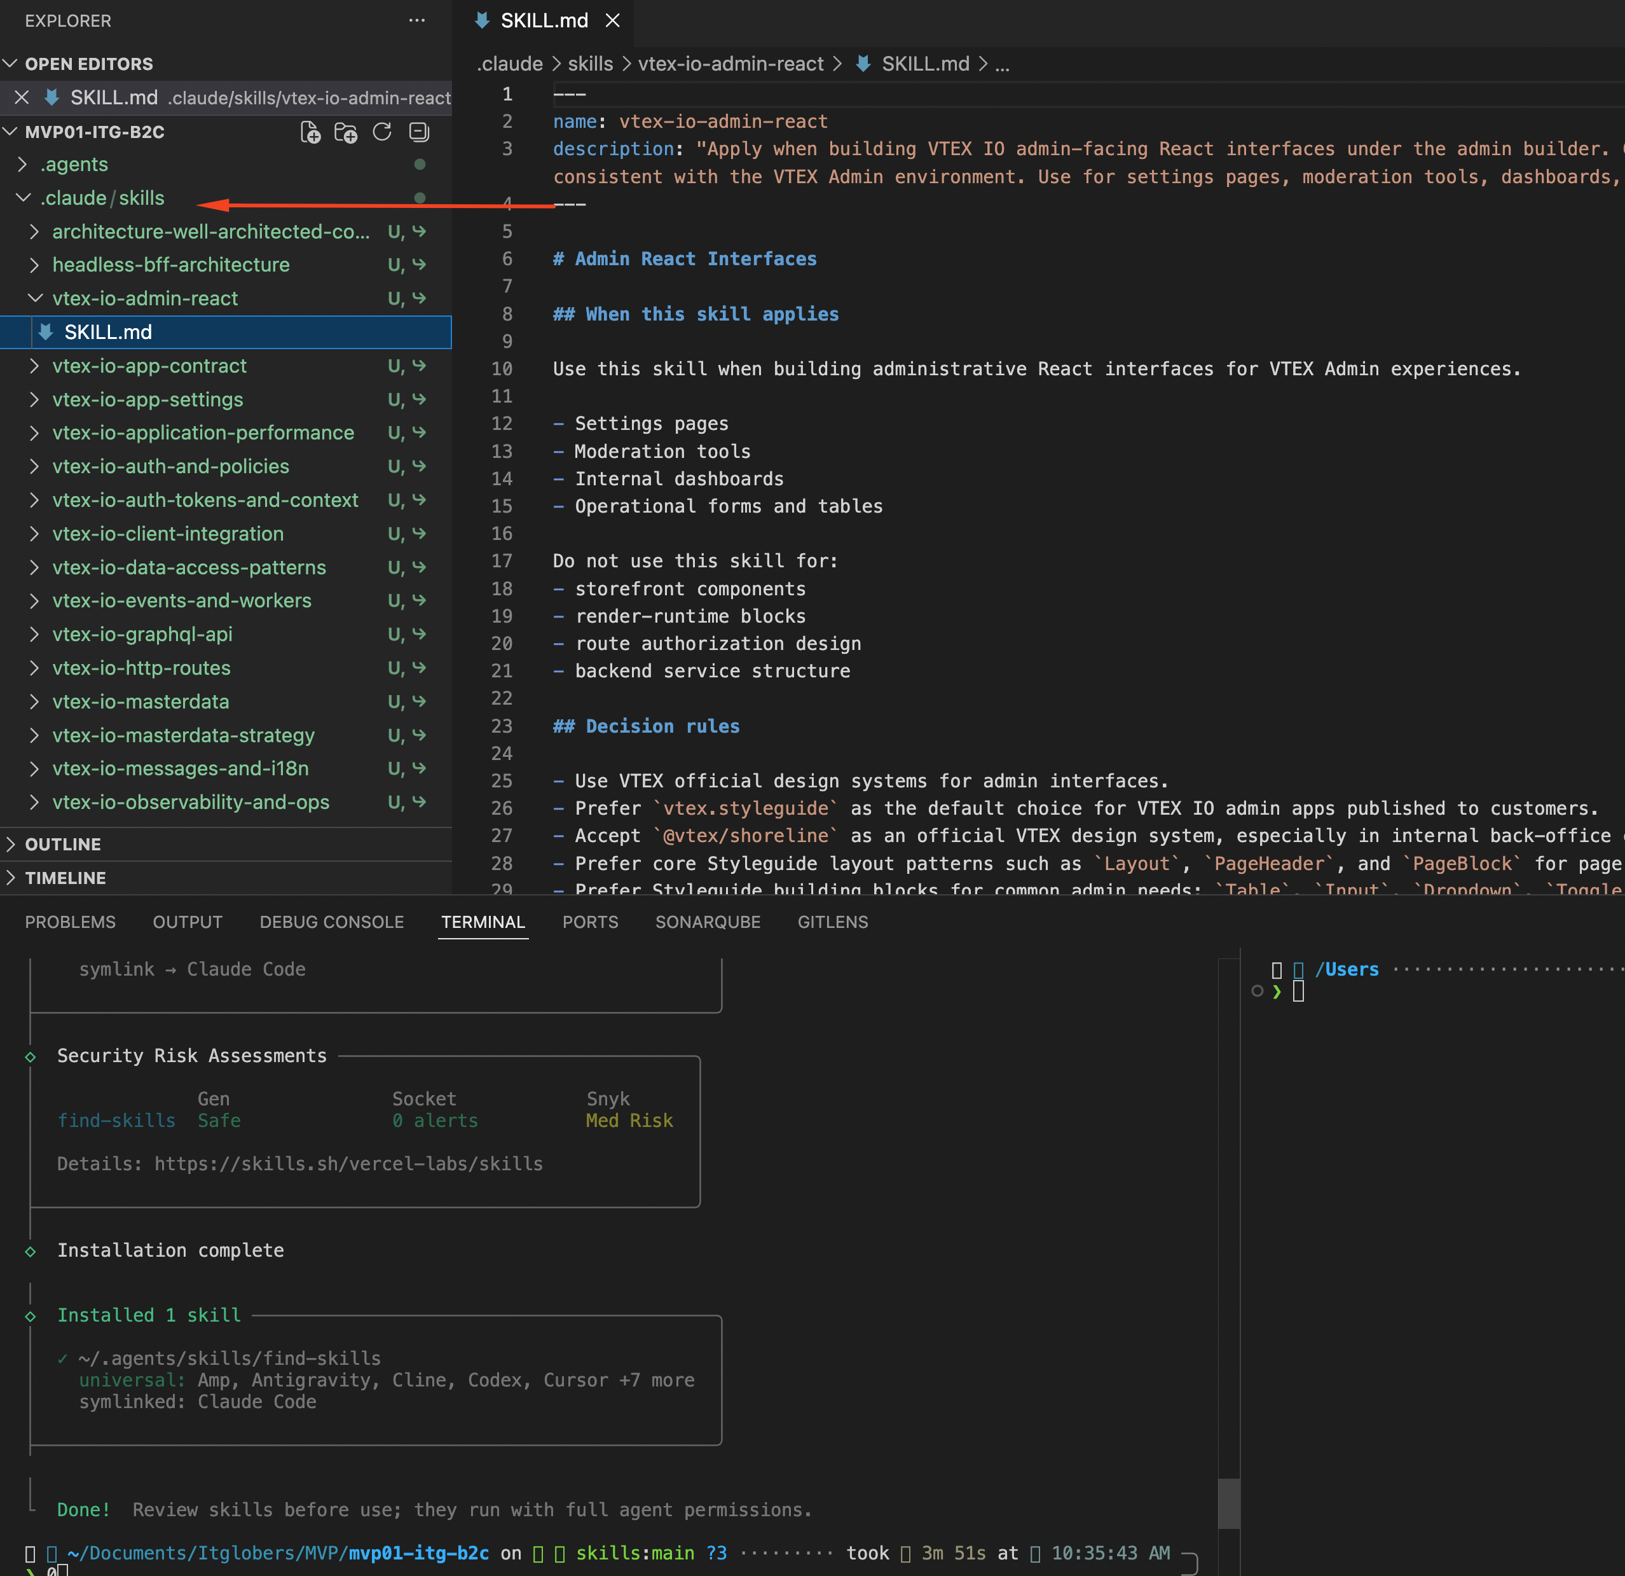Expand the OUTLINE section
The height and width of the screenshot is (1576, 1625).
(x=63, y=845)
